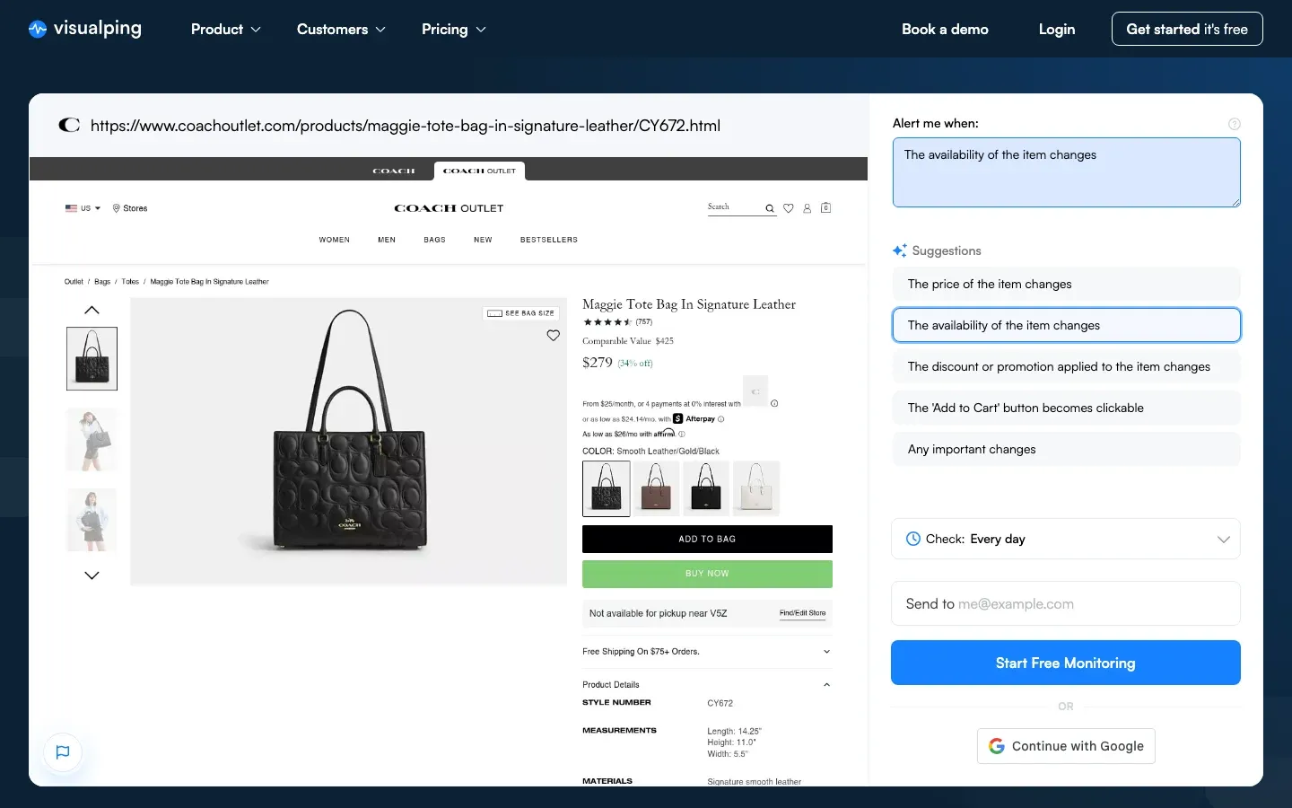Viewport: 1292px width, 808px height.
Task: Click the Coach Outlet site logo
Action: (449, 208)
